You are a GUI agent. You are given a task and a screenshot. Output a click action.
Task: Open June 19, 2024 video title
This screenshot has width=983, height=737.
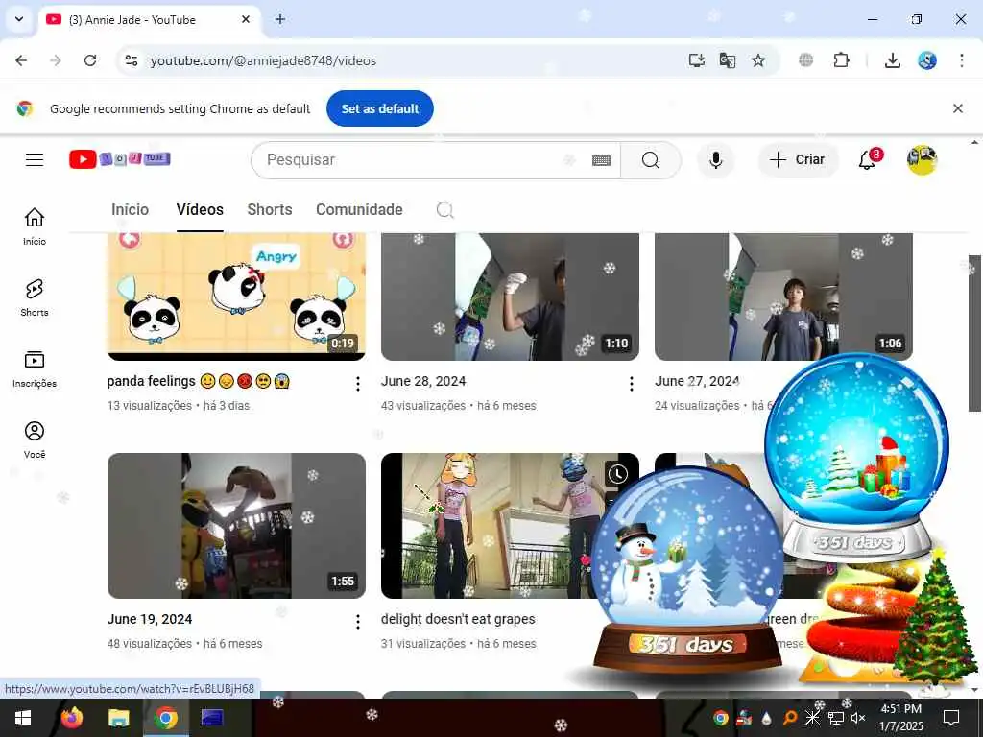coord(150,619)
